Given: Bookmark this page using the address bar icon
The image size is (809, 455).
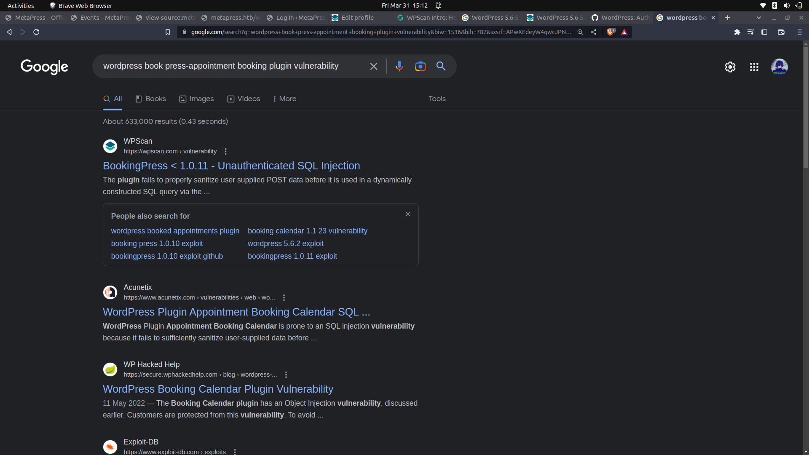Looking at the screenshot, I should pos(167,32).
